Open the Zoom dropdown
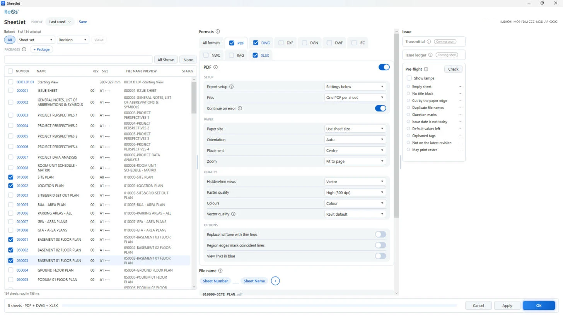Viewport: 563px width, 316px height. pos(355,161)
